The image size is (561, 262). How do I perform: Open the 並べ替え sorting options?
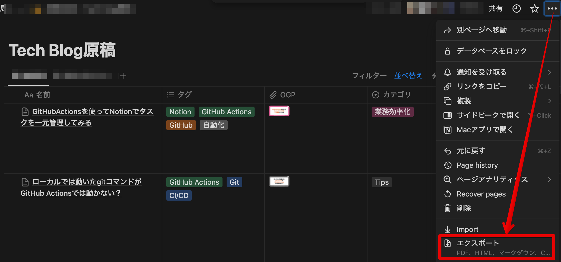[x=408, y=76]
